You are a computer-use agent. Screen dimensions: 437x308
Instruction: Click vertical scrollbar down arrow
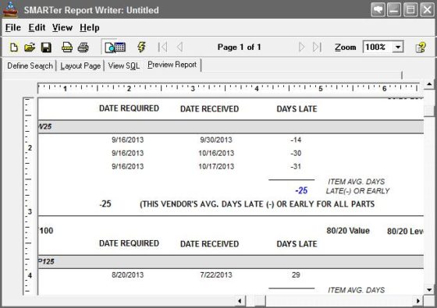(x=429, y=289)
